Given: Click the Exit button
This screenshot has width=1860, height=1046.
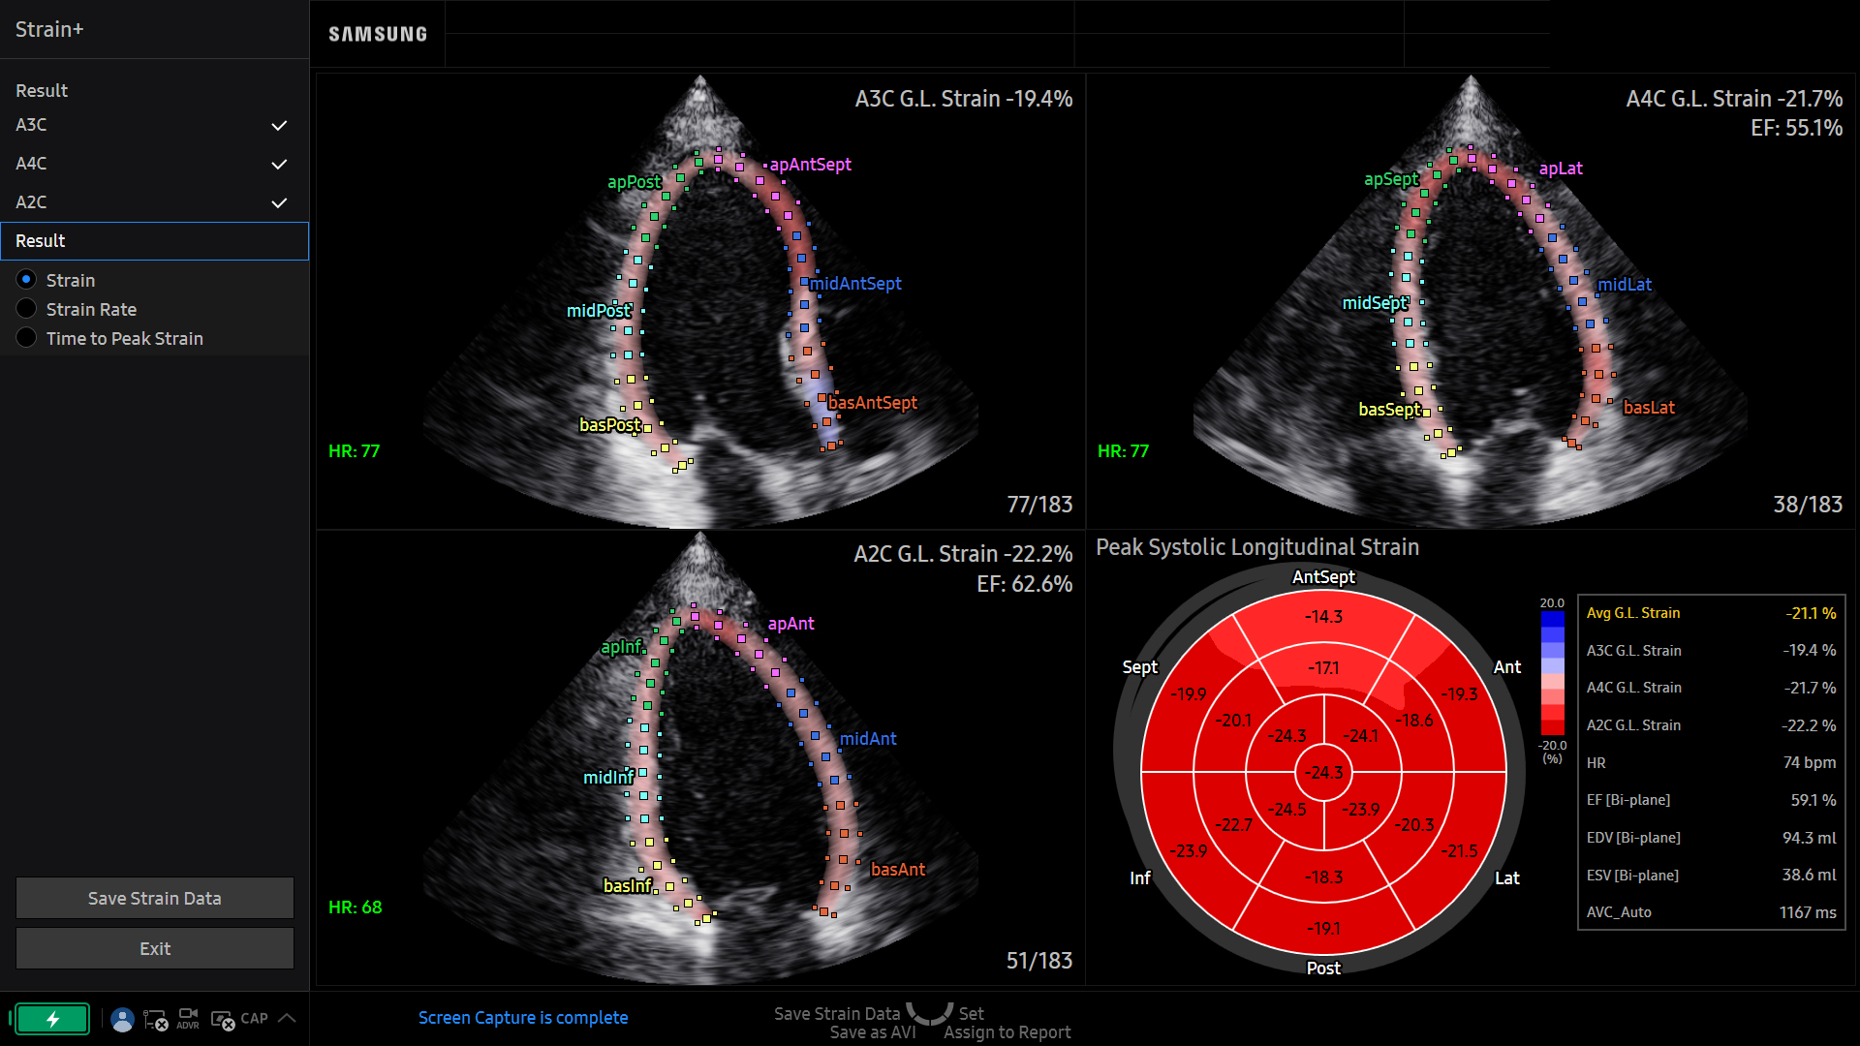Looking at the screenshot, I should [155, 948].
